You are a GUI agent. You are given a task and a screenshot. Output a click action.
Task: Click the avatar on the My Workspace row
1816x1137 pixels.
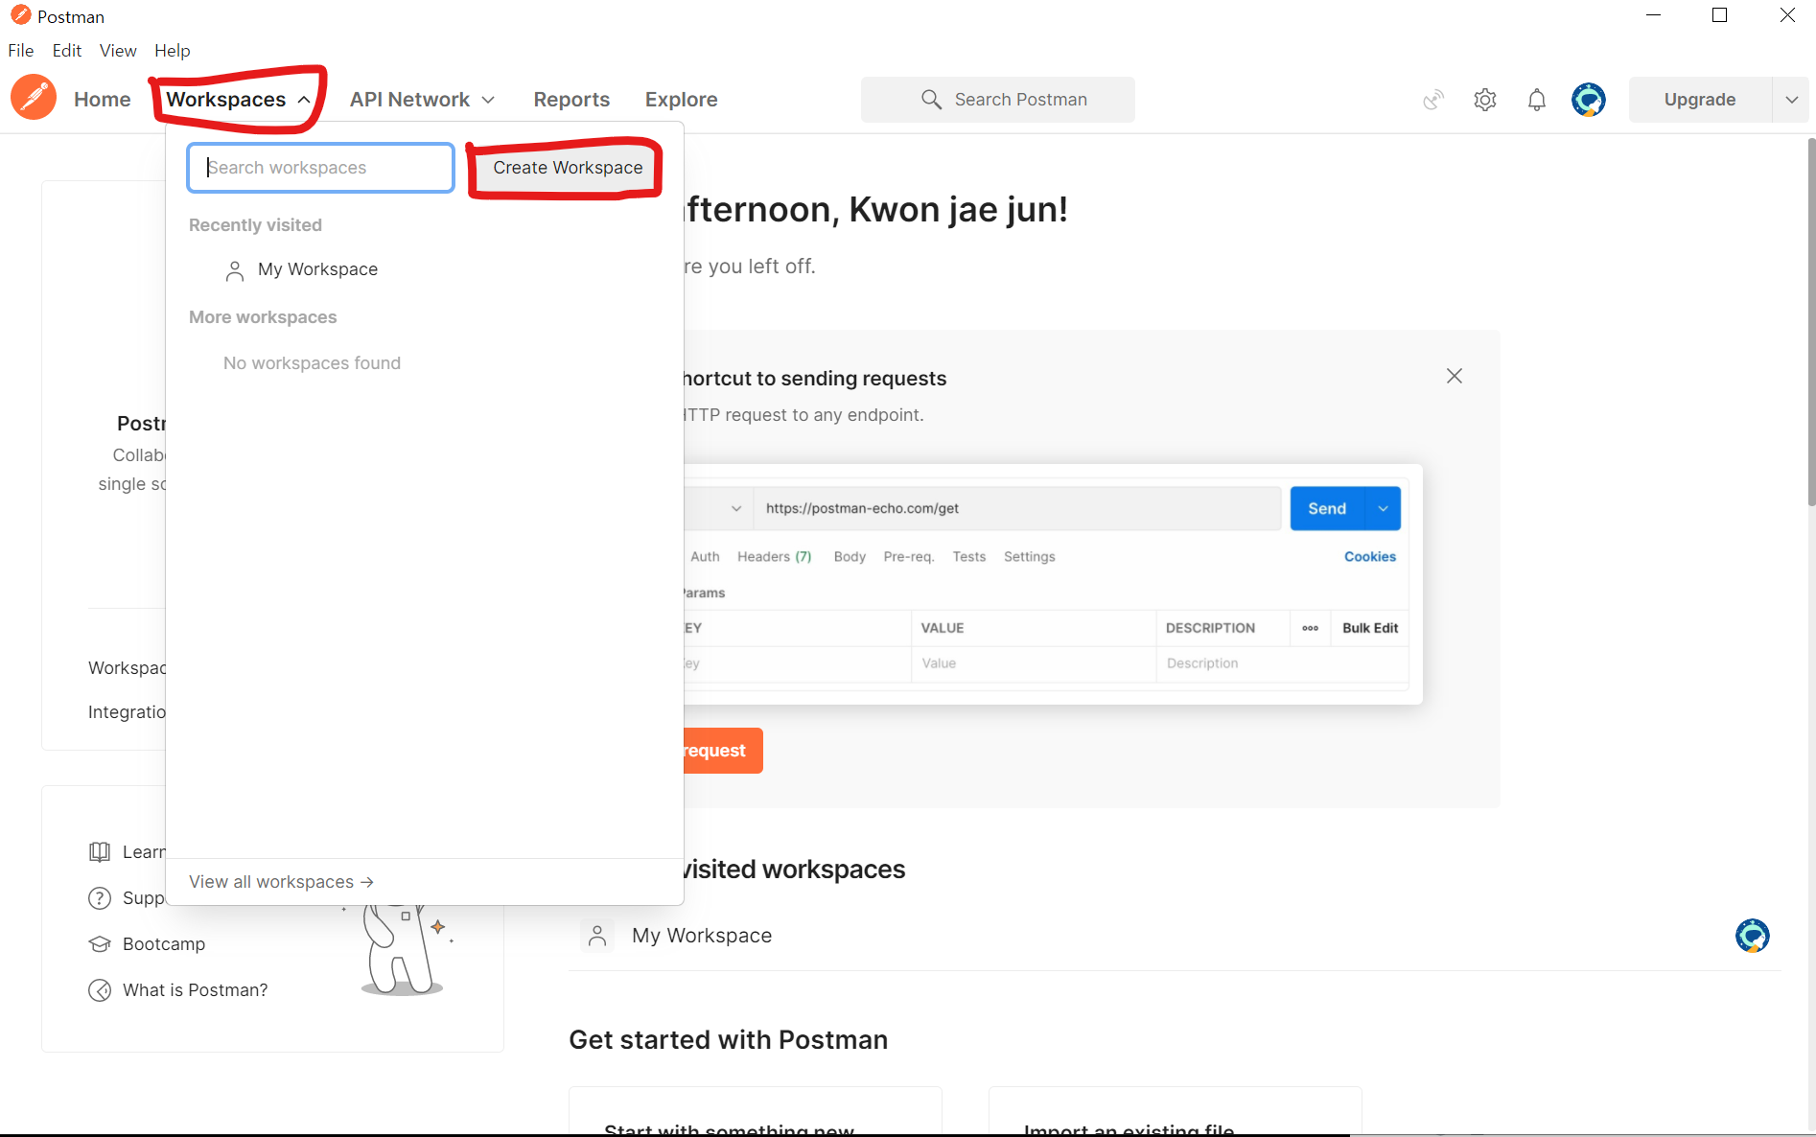click(1753, 936)
